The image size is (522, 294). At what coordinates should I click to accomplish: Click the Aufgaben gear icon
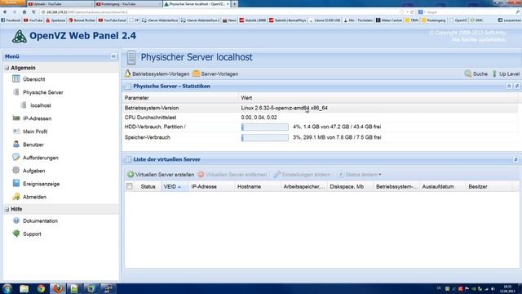[16, 171]
